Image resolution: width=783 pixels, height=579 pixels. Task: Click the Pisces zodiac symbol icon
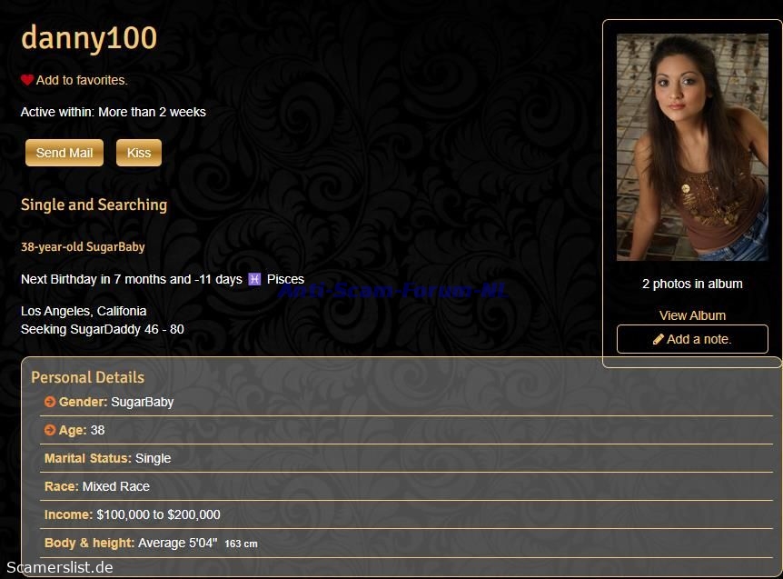(254, 279)
